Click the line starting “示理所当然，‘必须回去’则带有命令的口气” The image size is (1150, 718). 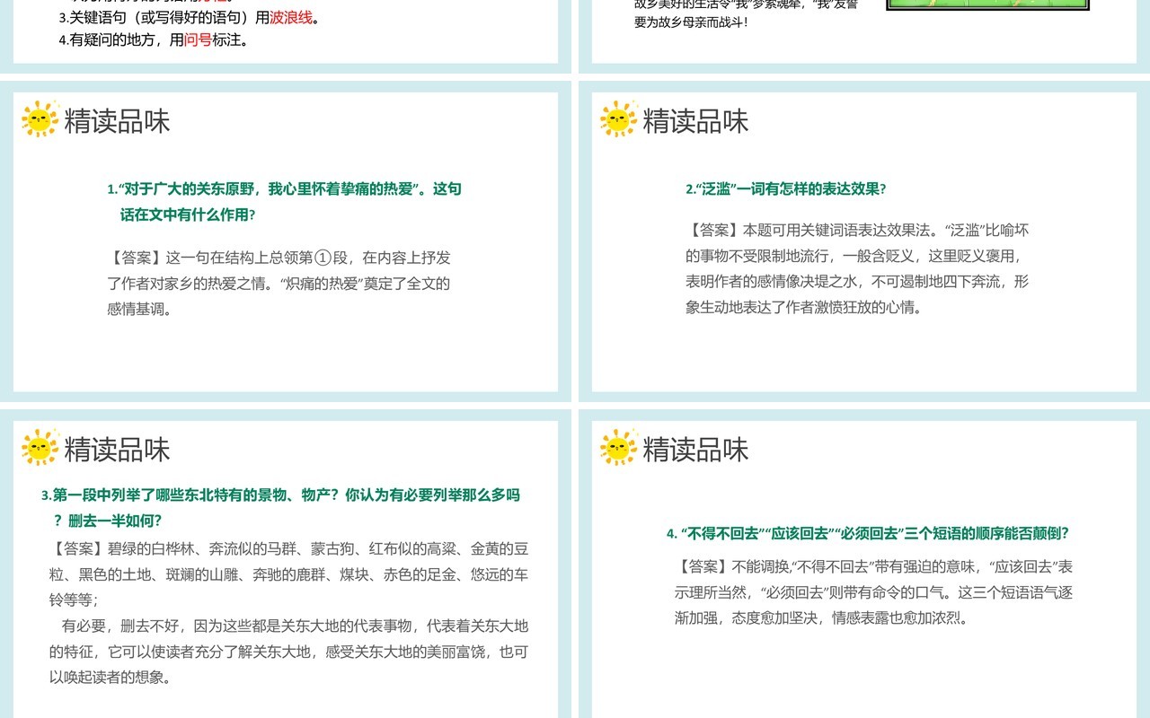(874, 592)
